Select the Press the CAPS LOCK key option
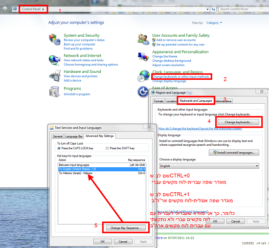Screen dimensions: 269x248 point(59,148)
